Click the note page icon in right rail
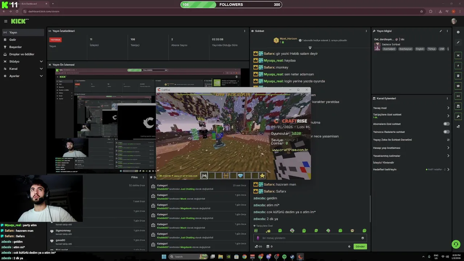 pos(458,76)
